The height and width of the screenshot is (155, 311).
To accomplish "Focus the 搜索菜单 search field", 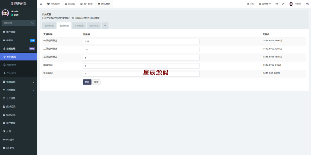I will pos(17,23).
